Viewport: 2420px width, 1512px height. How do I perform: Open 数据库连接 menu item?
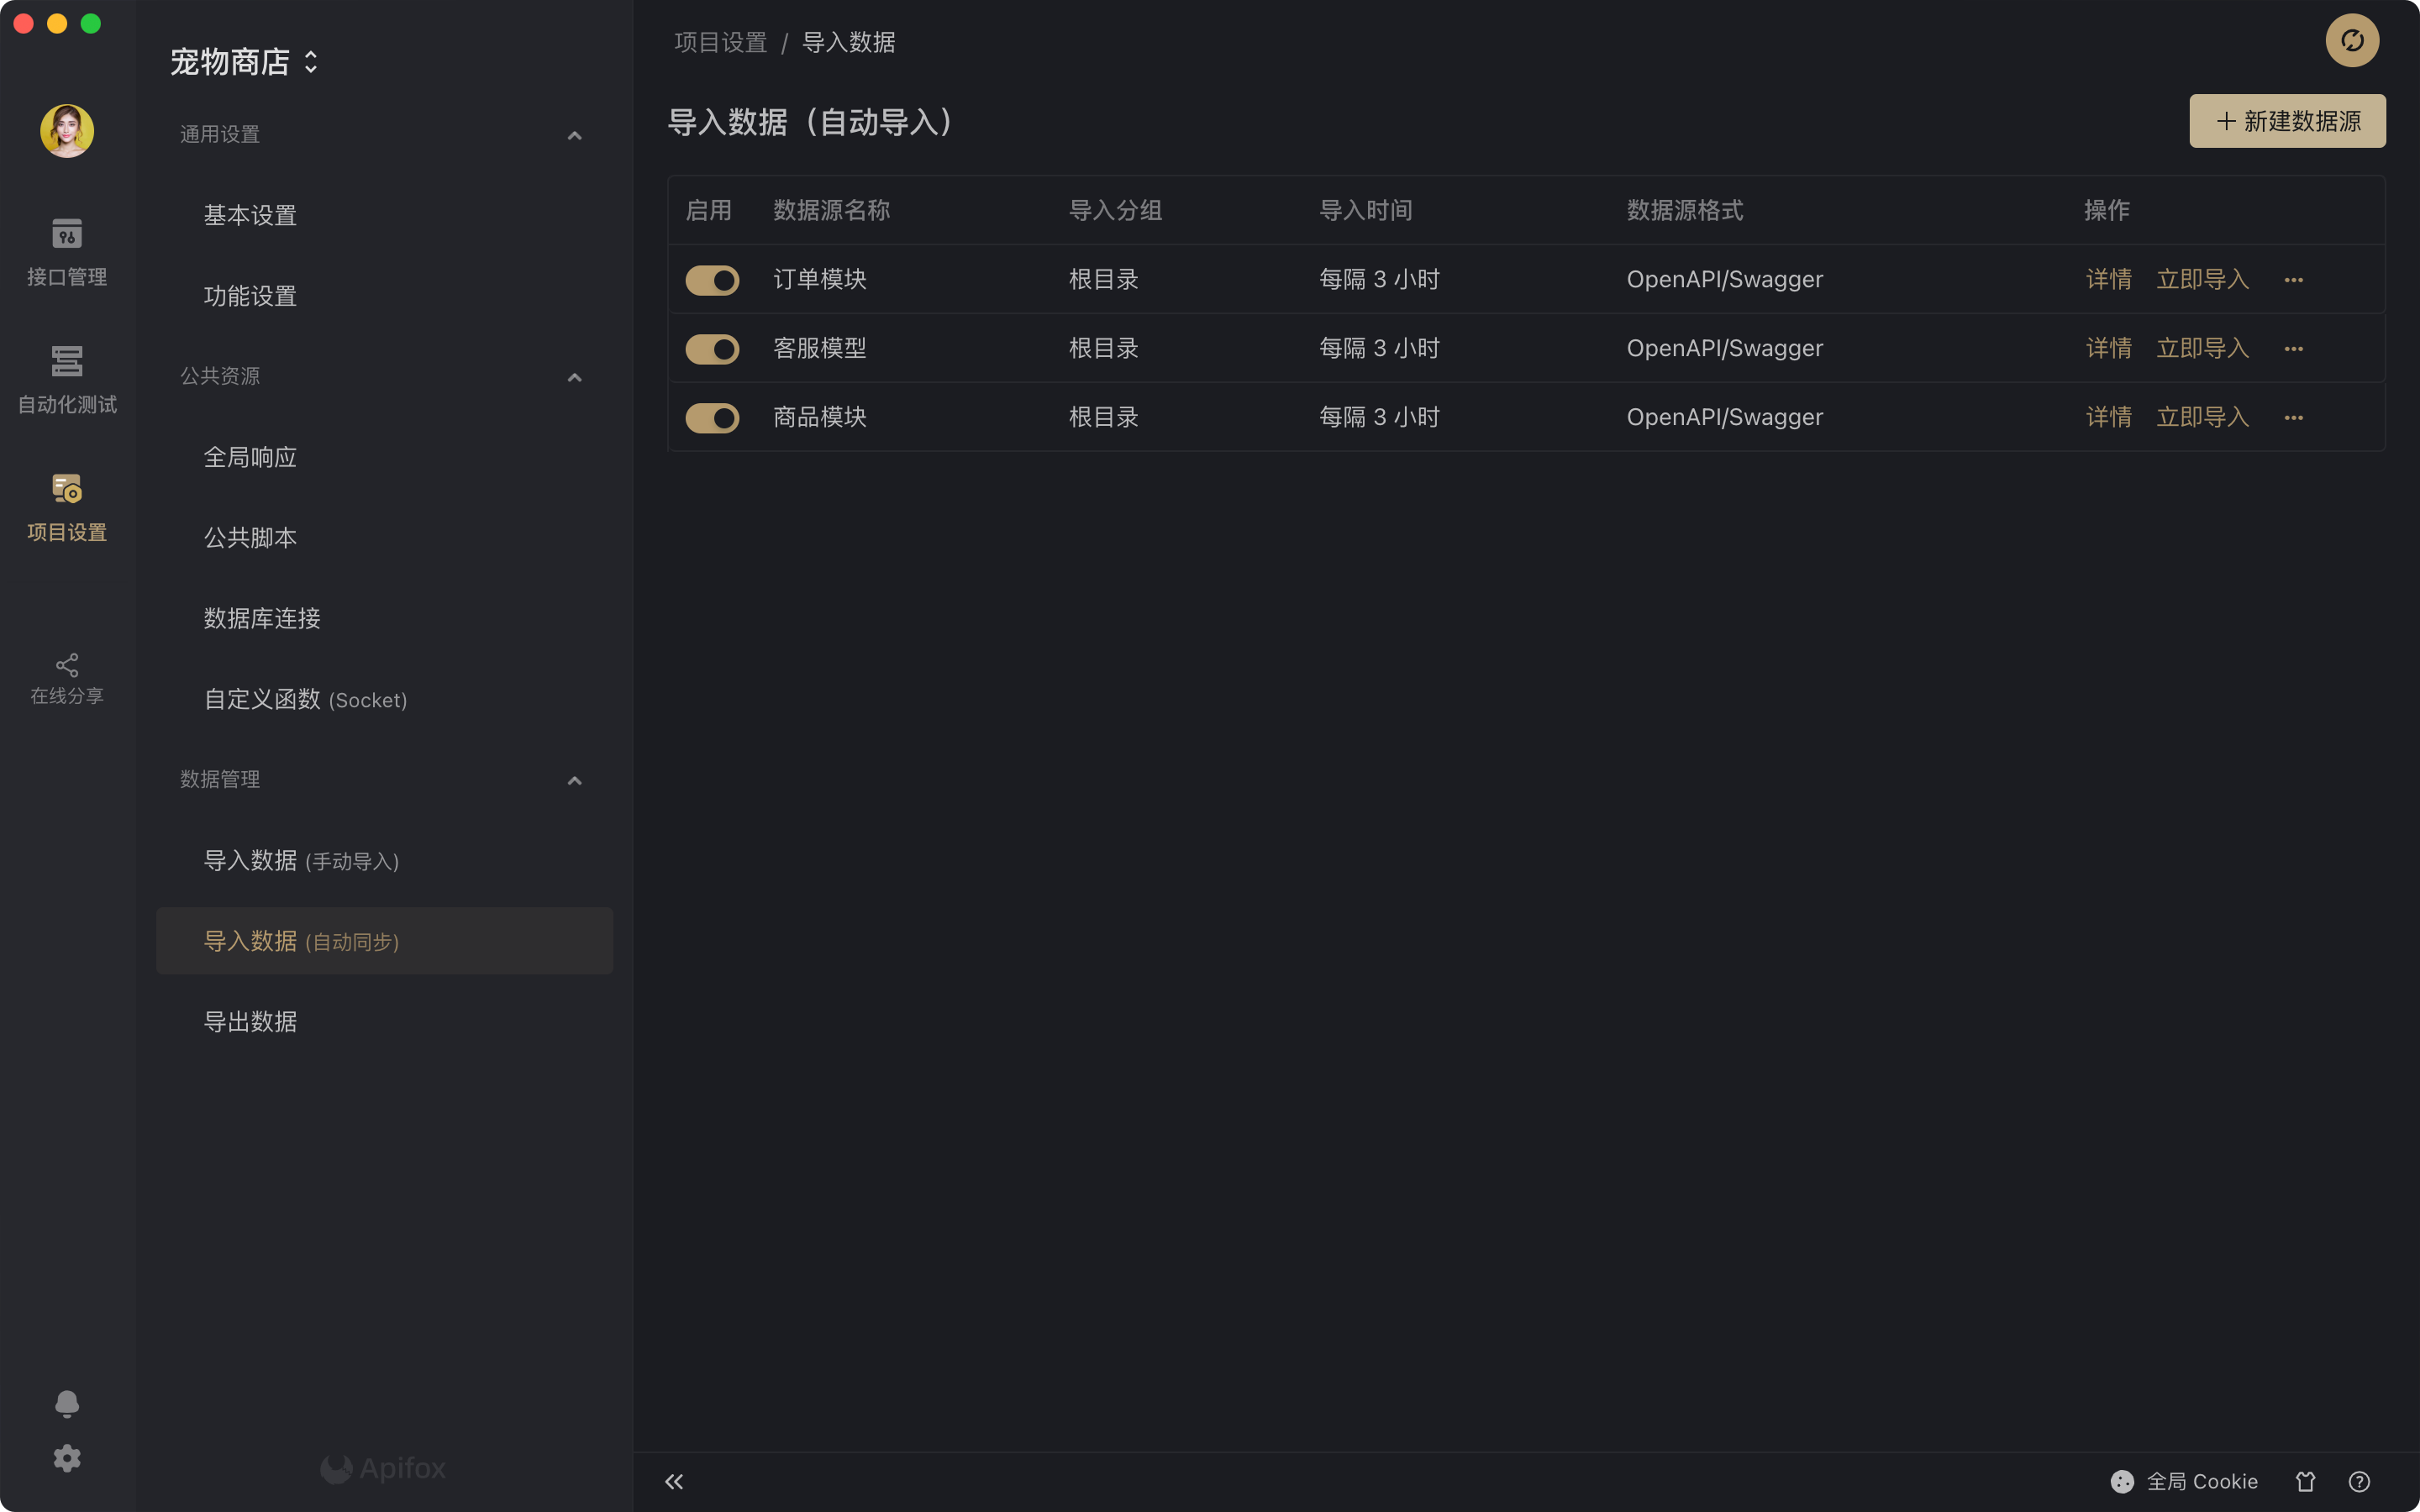pyautogui.click(x=262, y=619)
